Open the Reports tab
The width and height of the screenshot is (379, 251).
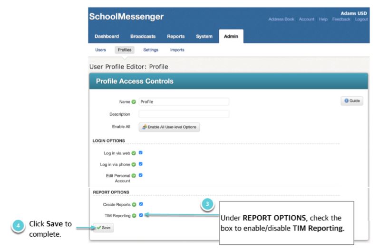pos(176,36)
